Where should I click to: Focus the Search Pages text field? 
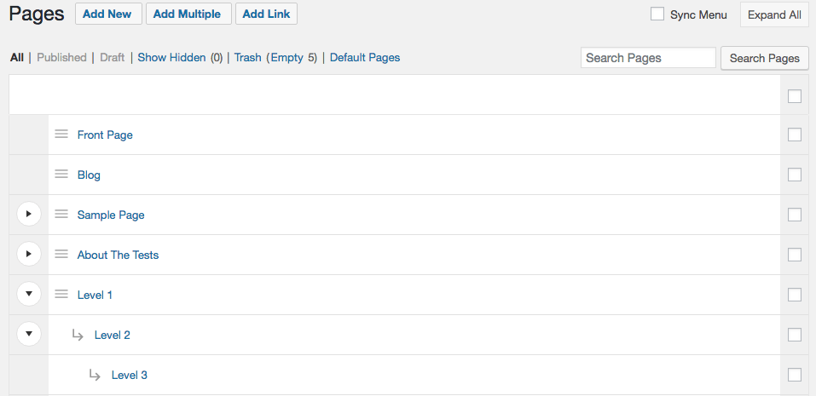[648, 58]
